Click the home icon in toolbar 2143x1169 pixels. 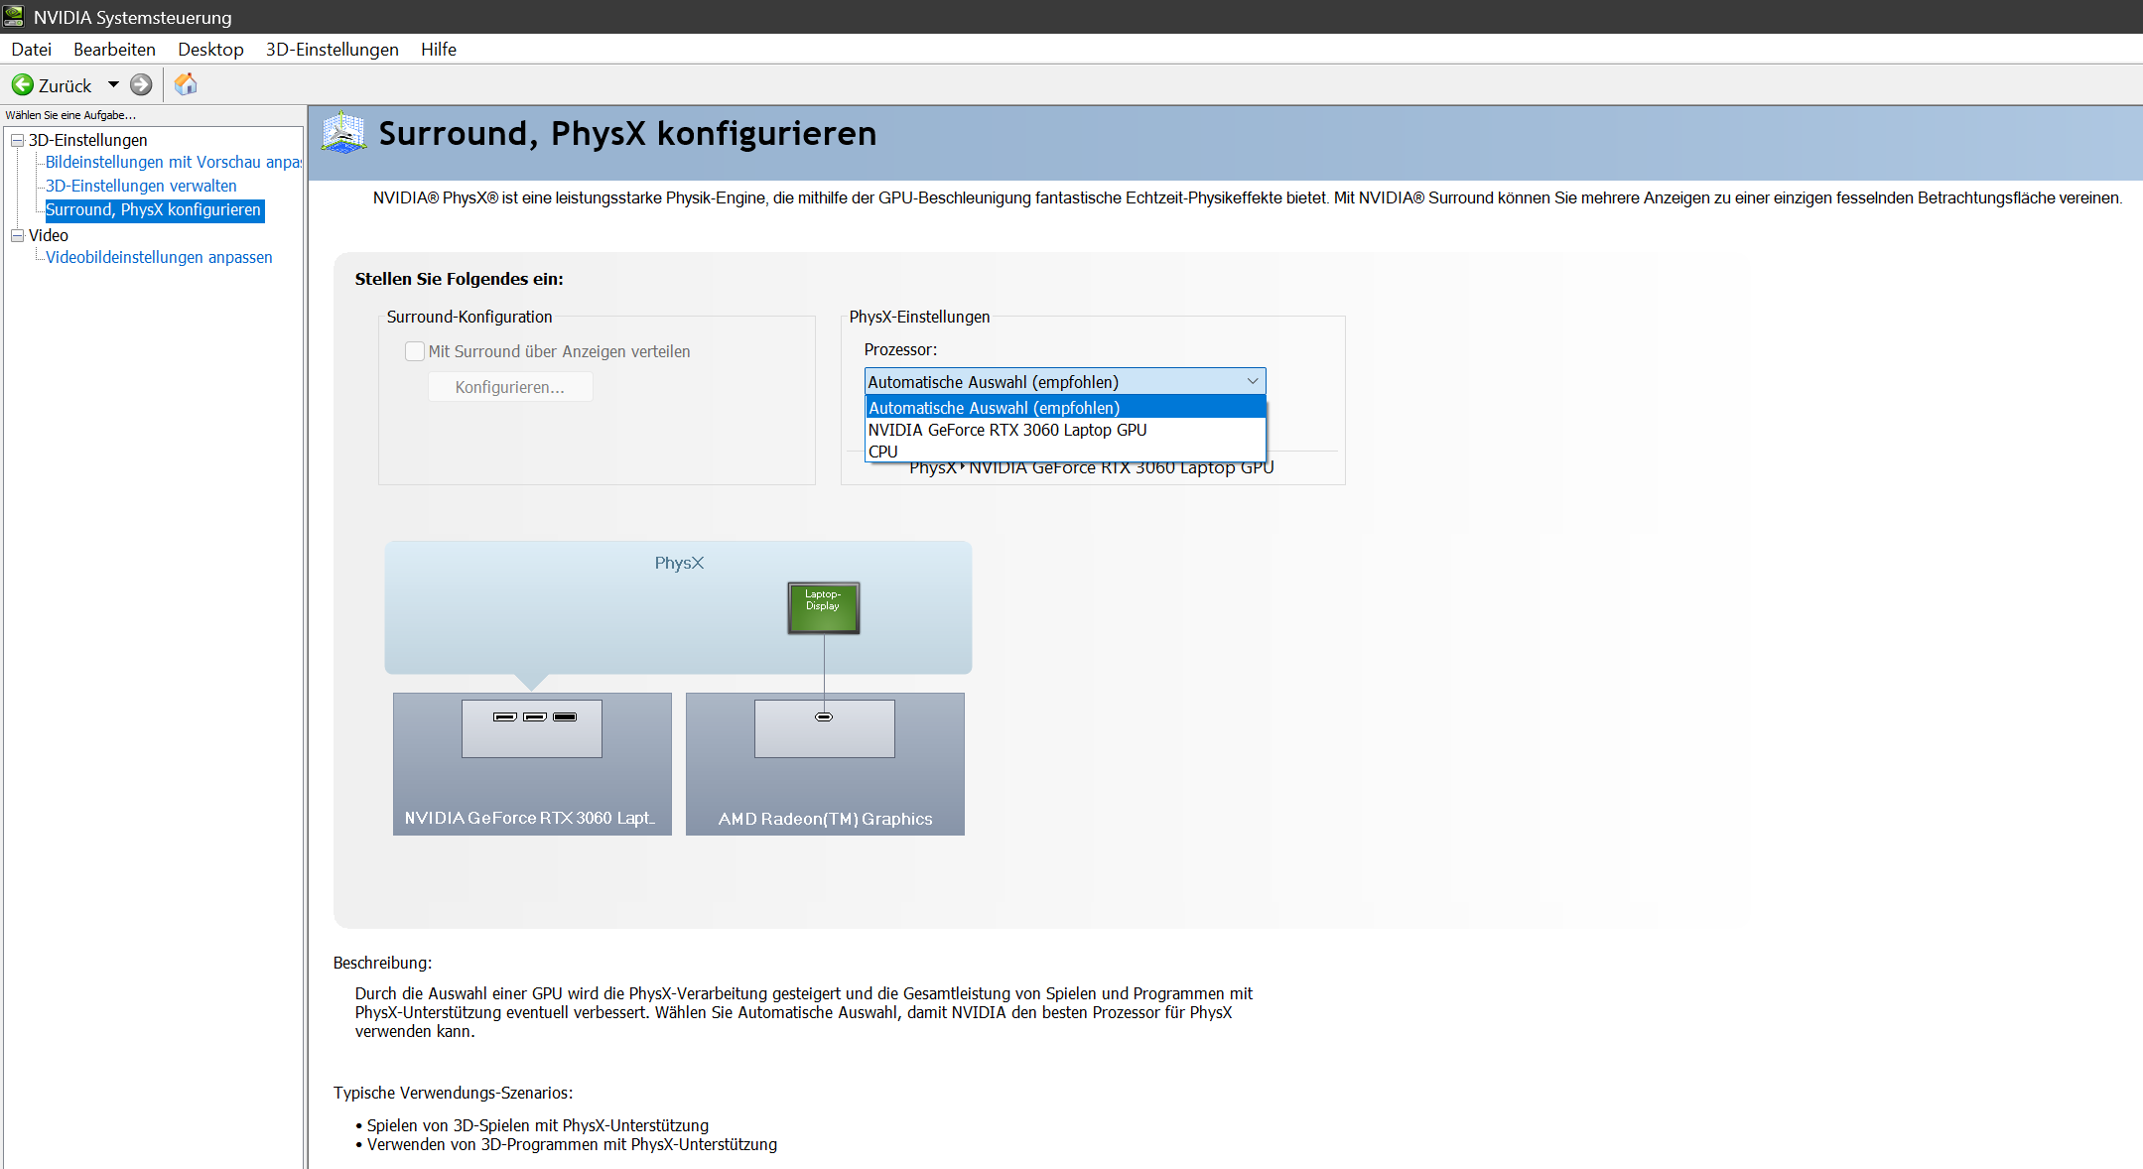point(186,84)
